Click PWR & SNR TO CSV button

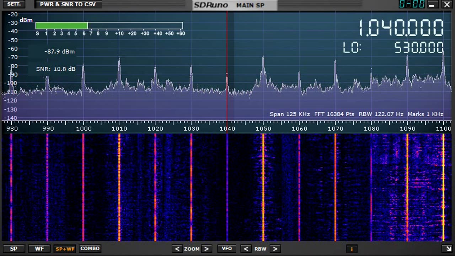(x=68, y=5)
